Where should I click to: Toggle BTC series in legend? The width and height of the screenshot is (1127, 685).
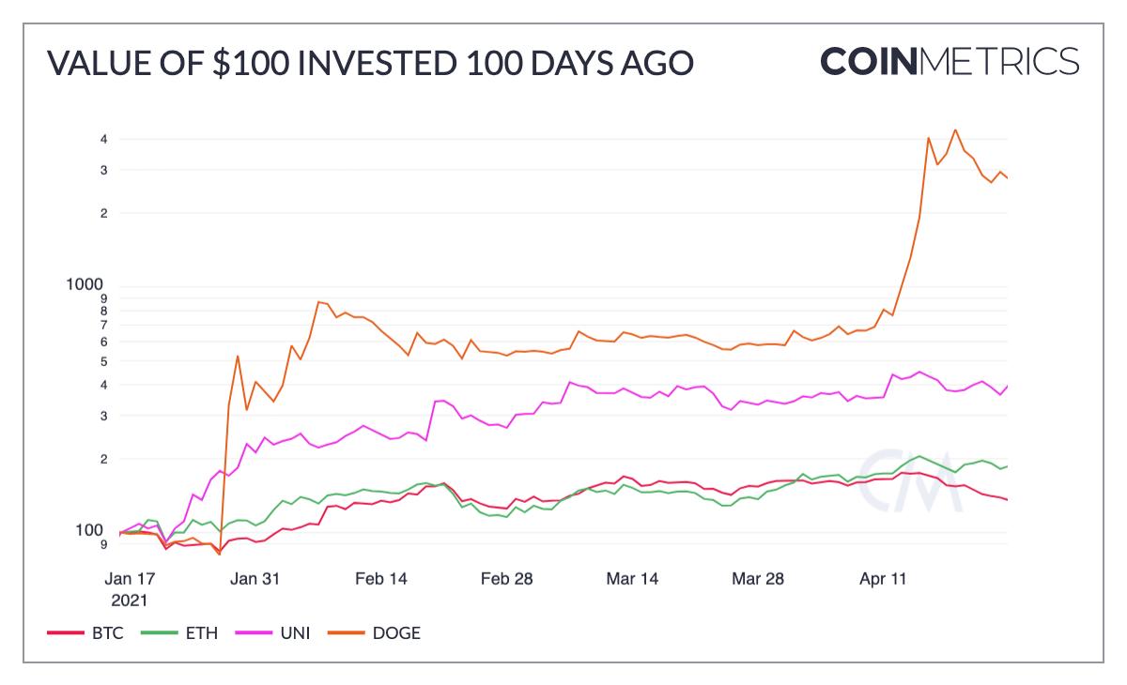107,632
